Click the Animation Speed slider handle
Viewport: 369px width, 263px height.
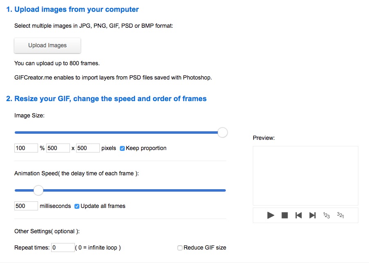[38, 190]
